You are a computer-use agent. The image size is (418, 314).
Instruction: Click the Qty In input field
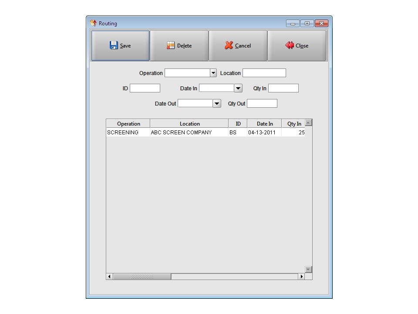point(283,88)
